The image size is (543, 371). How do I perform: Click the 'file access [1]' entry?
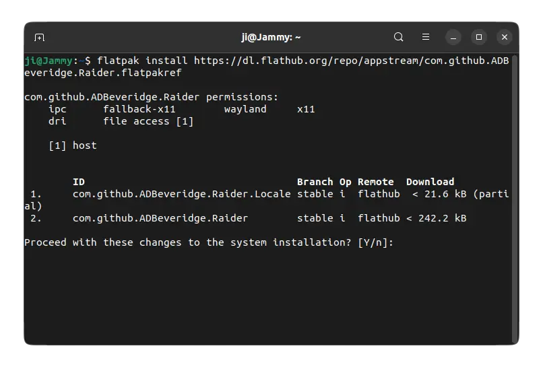click(x=148, y=121)
